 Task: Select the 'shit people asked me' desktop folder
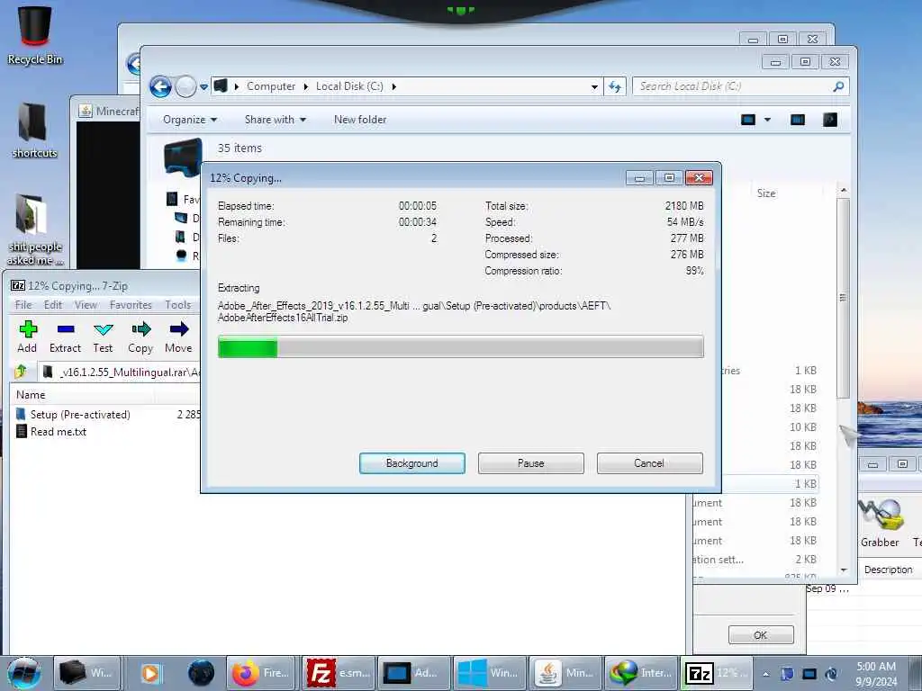pos(35,229)
